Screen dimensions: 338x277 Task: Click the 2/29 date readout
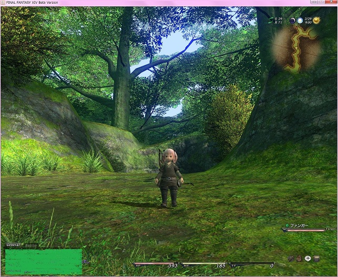click(308, 19)
